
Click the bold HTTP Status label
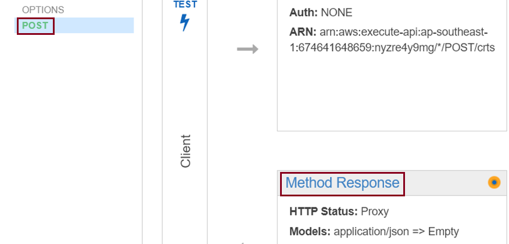(x=323, y=212)
